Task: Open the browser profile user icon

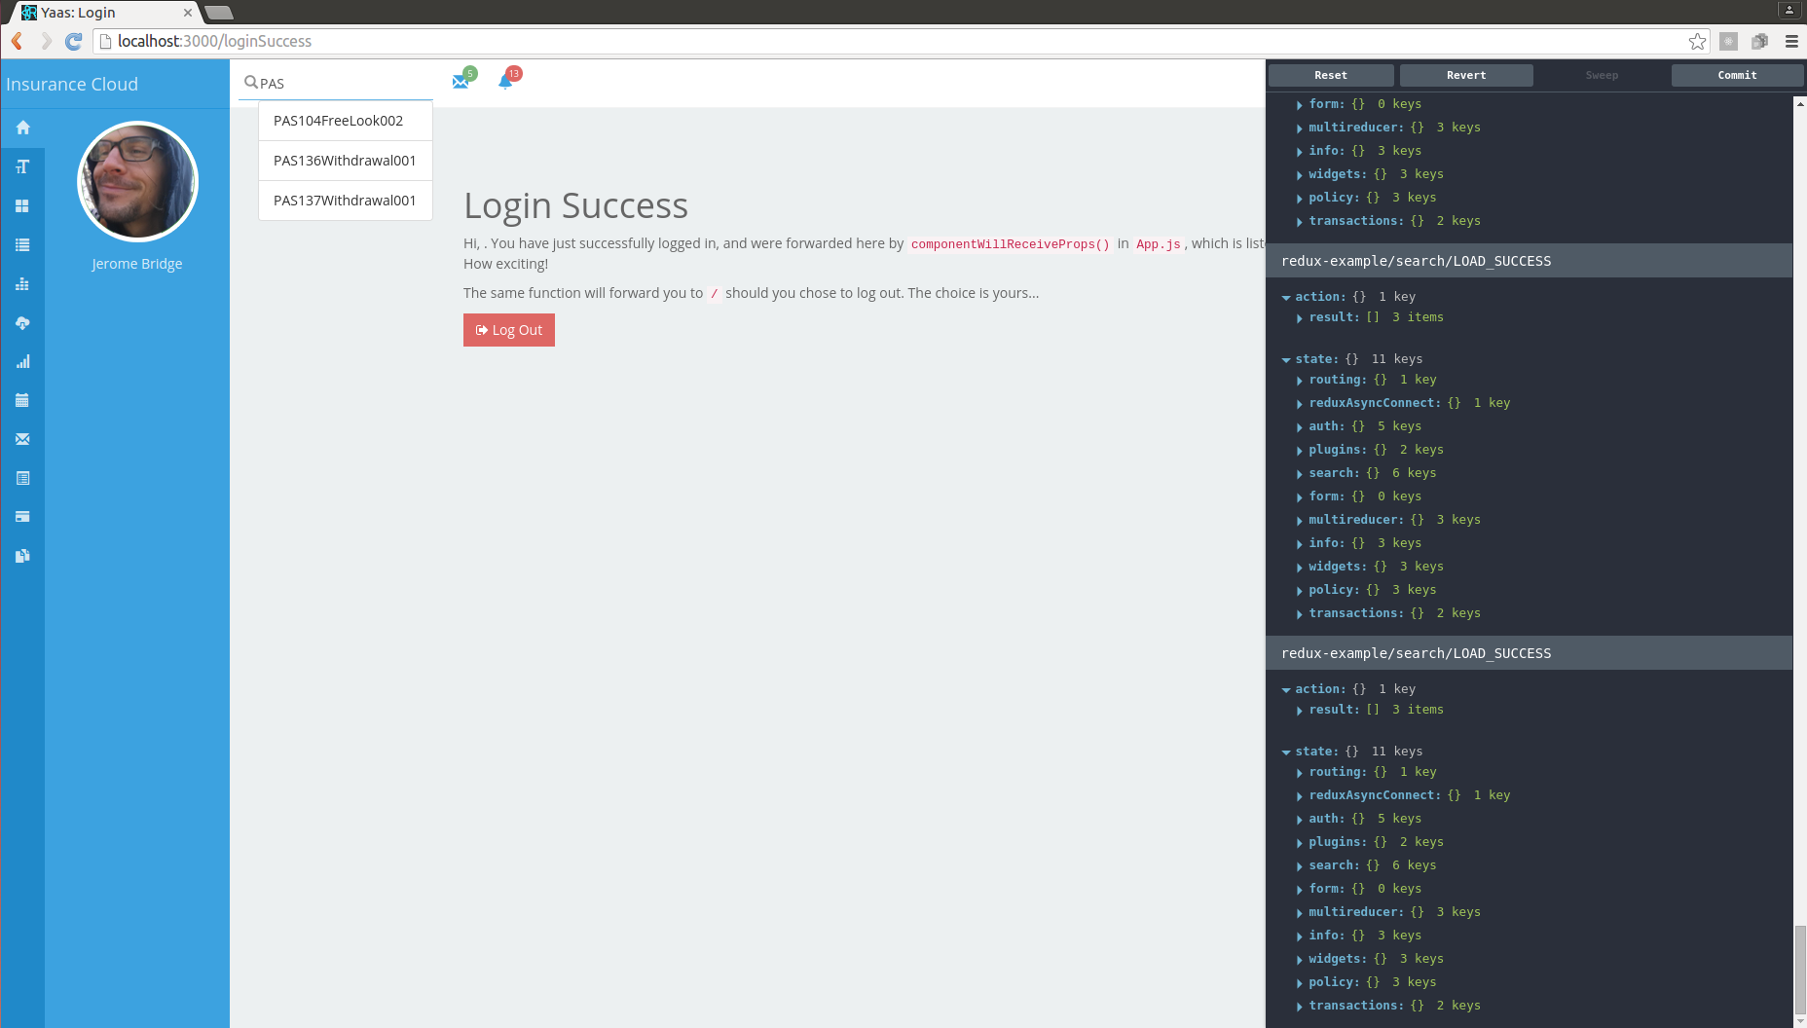Action: pyautogui.click(x=1789, y=10)
